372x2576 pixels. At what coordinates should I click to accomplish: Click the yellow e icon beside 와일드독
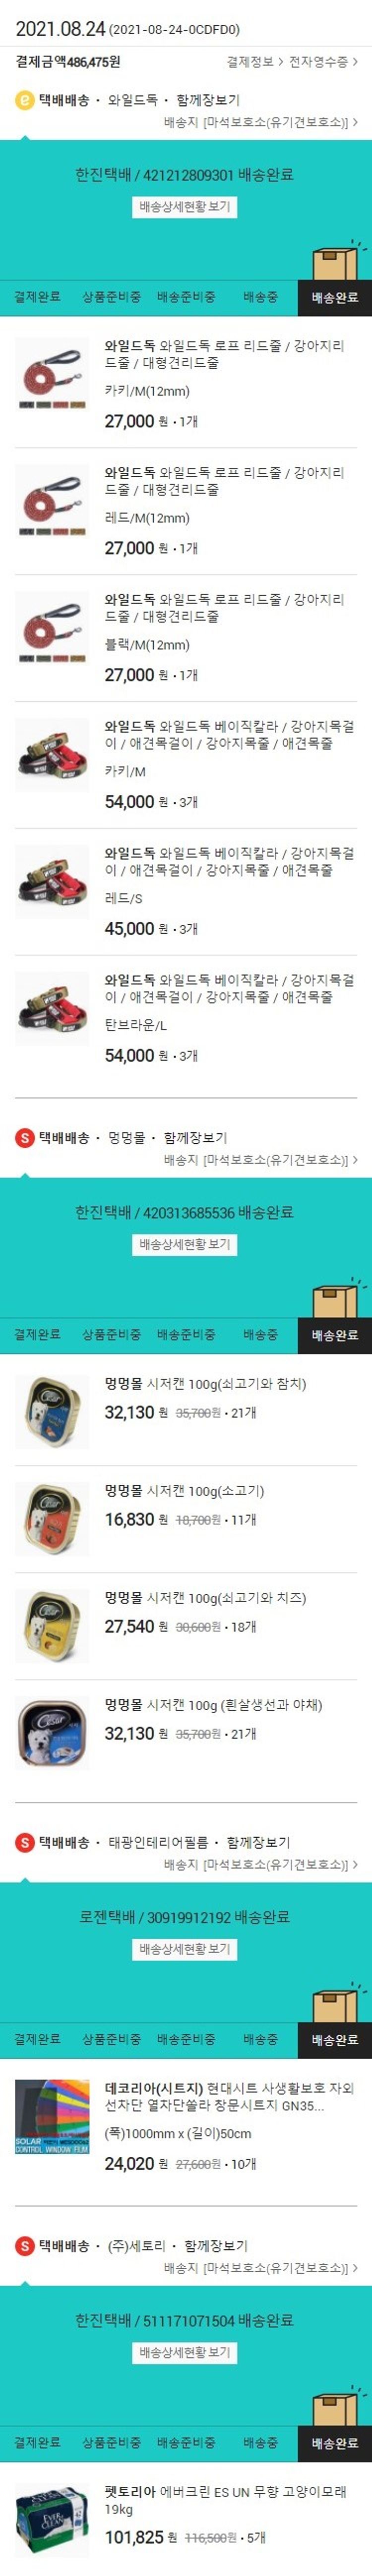click(x=25, y=101)
